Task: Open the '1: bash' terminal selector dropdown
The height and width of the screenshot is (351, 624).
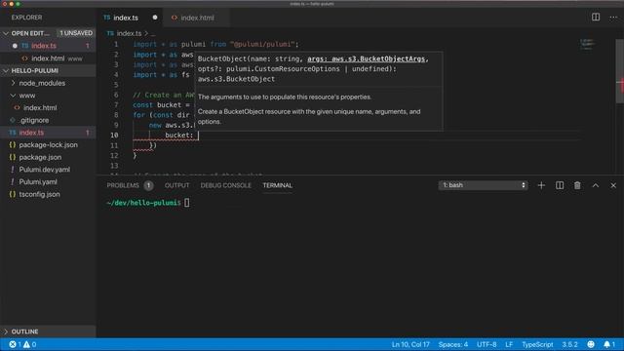Action: point(484,185)
